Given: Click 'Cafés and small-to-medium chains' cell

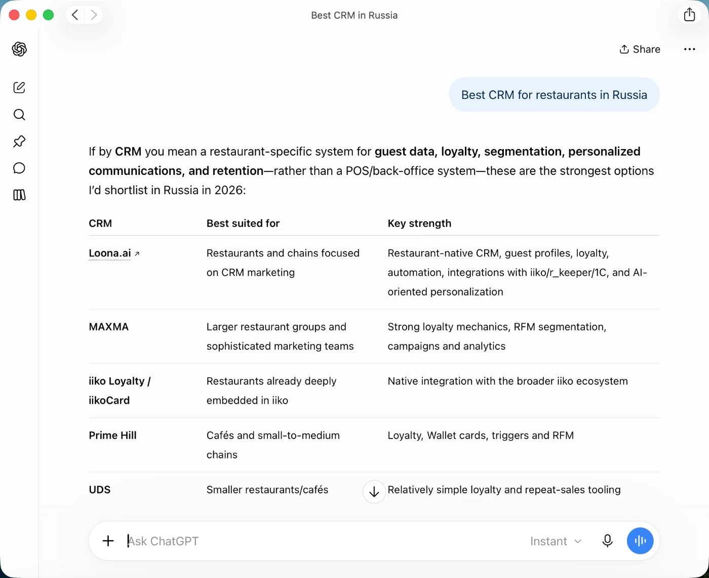Looking at the screenshot, I should point(273,445).
